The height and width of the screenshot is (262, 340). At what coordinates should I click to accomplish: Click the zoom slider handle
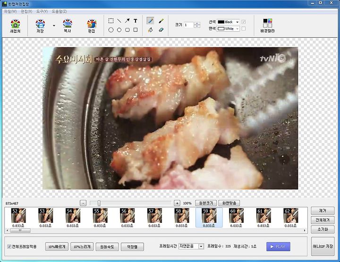coord(99,203)
